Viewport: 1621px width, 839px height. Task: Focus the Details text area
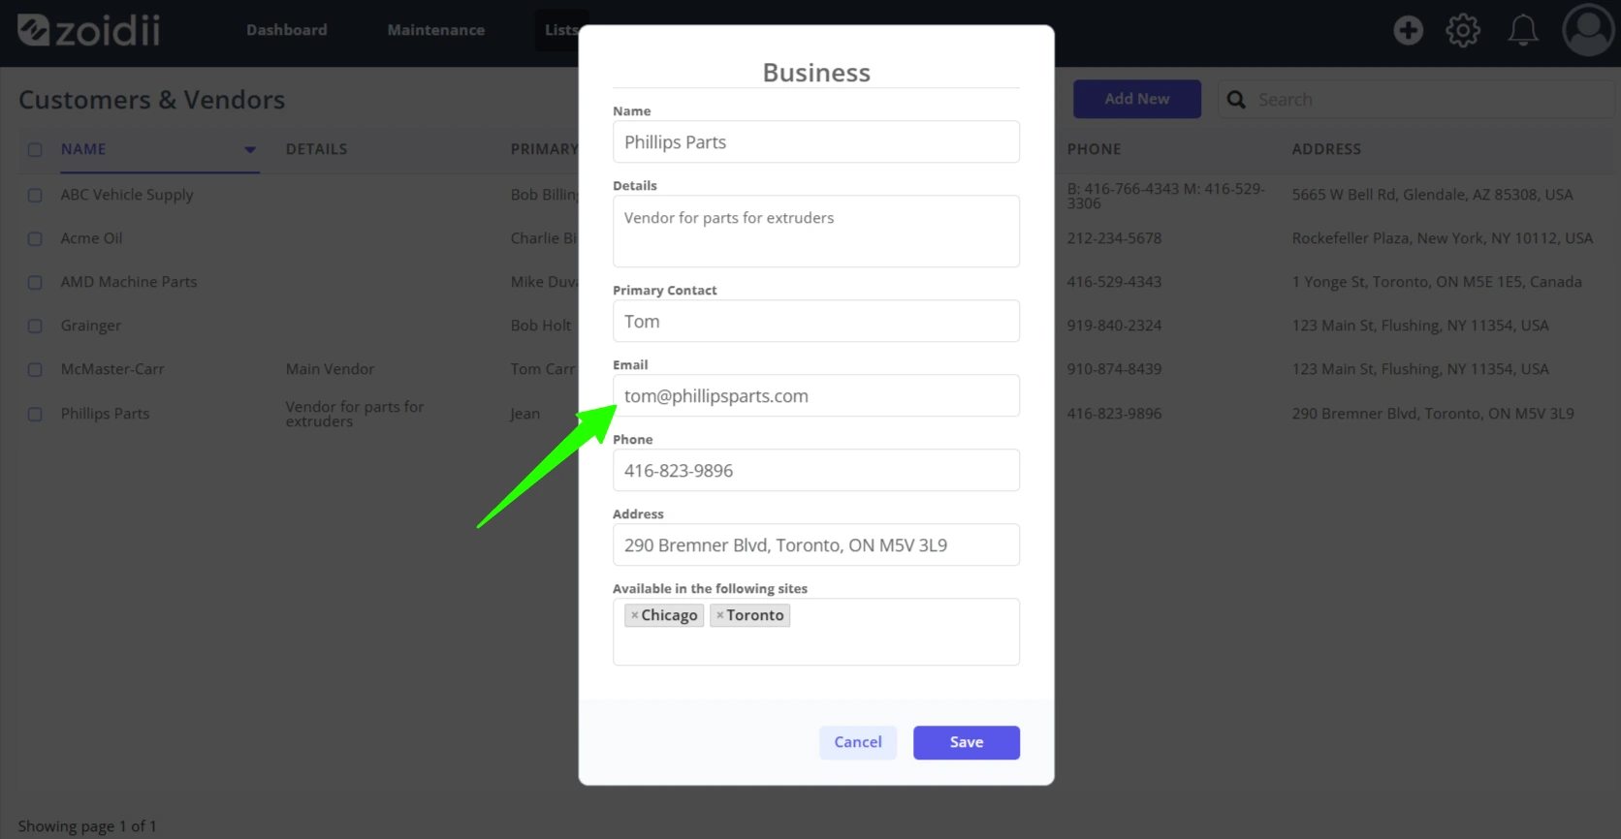pos(816,232)
